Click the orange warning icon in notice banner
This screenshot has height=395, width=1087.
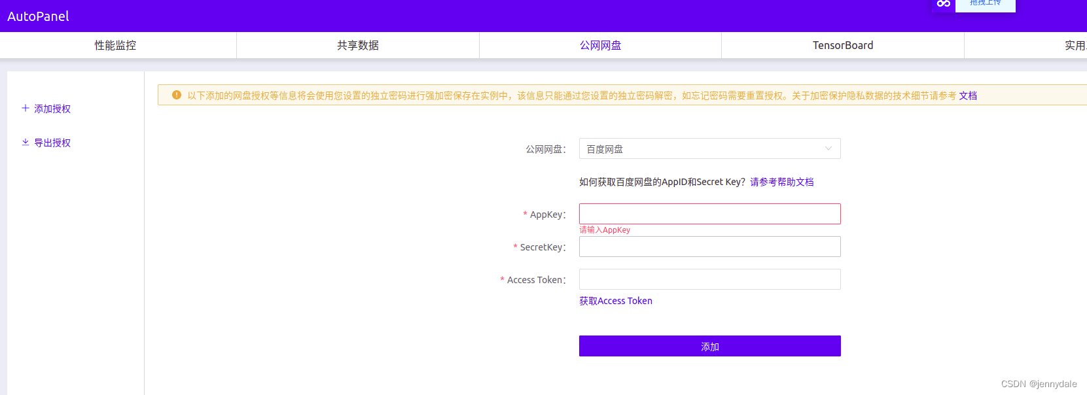coord(177,95)
